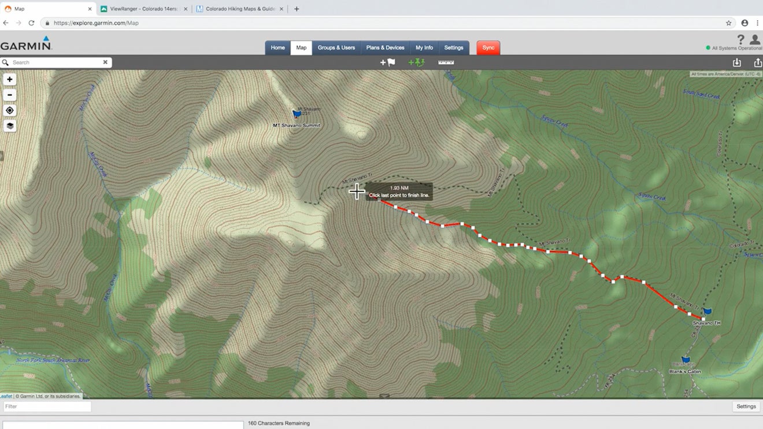Click into the Filter input field

47,406
